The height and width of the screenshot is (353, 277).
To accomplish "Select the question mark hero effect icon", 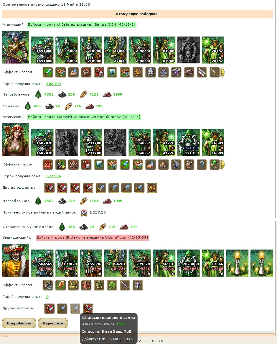I will (202, 165).
